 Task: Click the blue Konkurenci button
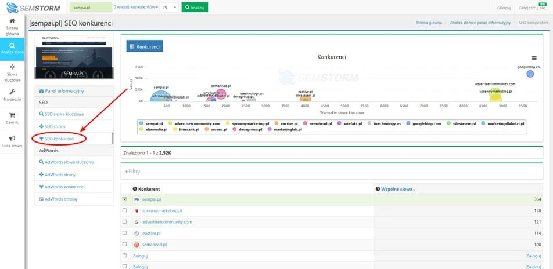145,46
